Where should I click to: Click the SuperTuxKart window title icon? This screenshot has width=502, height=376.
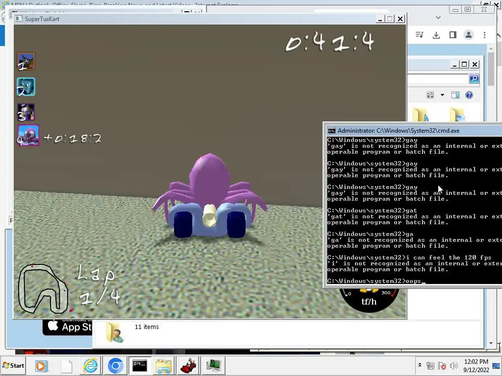tap(19, 19)
